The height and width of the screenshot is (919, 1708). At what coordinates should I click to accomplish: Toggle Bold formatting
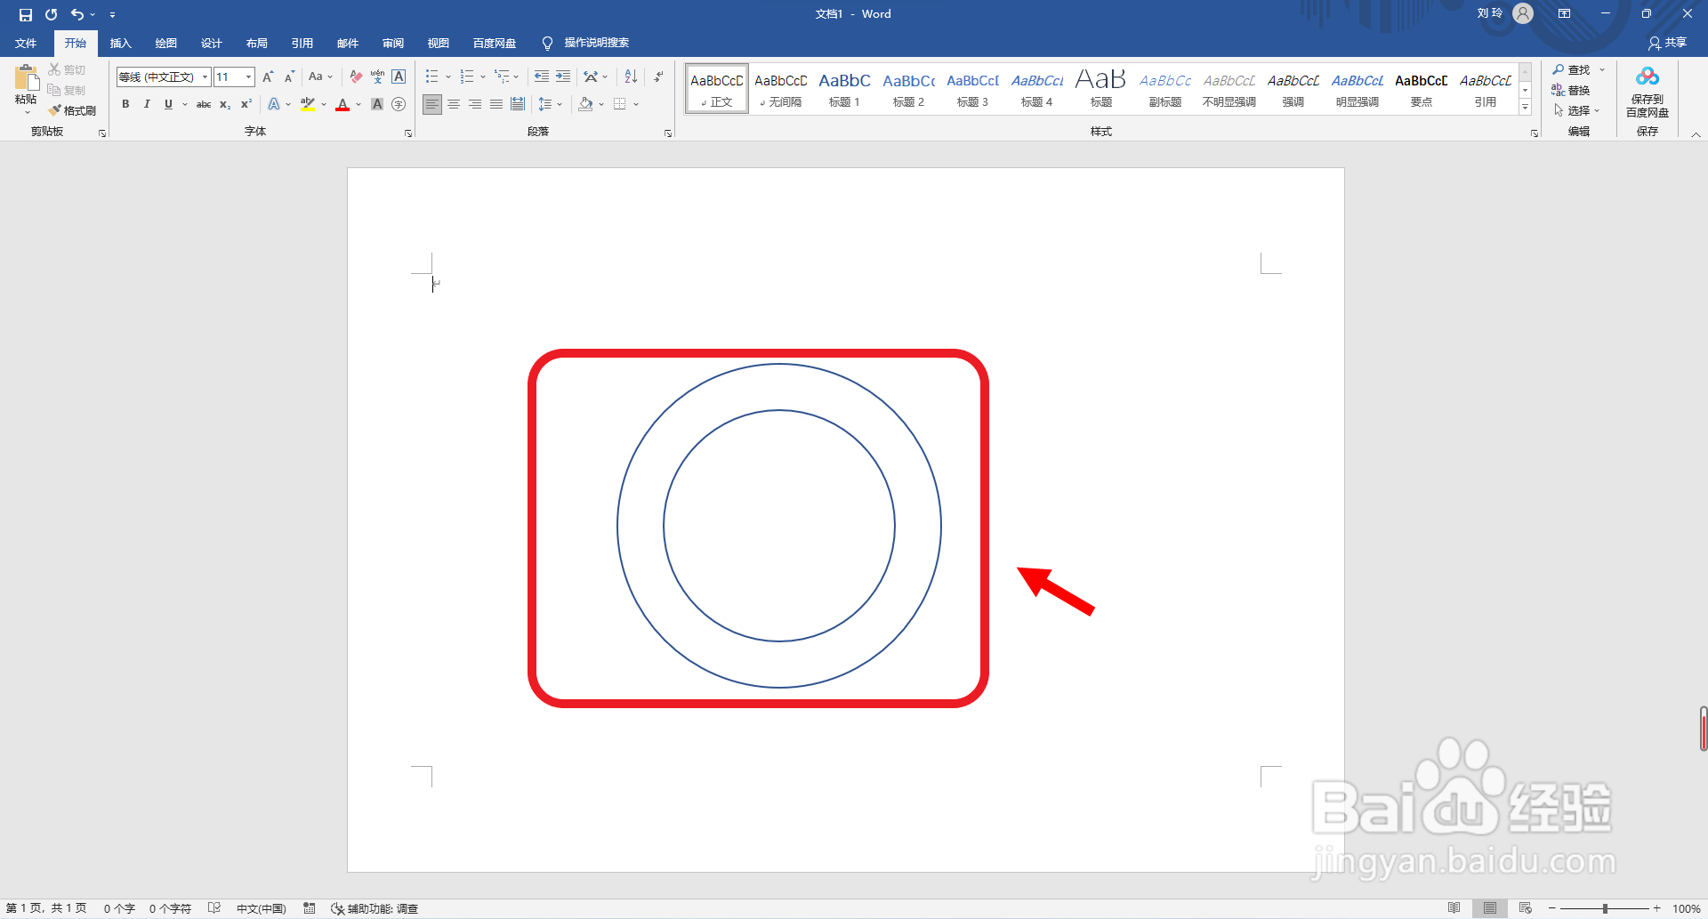point(125,104)
